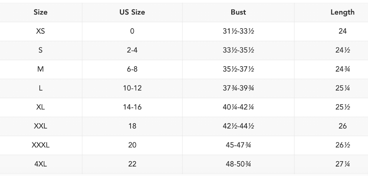Click the 37¾-39¾ bust value
This screenshot has width=368, height=176.
[238, 88]
